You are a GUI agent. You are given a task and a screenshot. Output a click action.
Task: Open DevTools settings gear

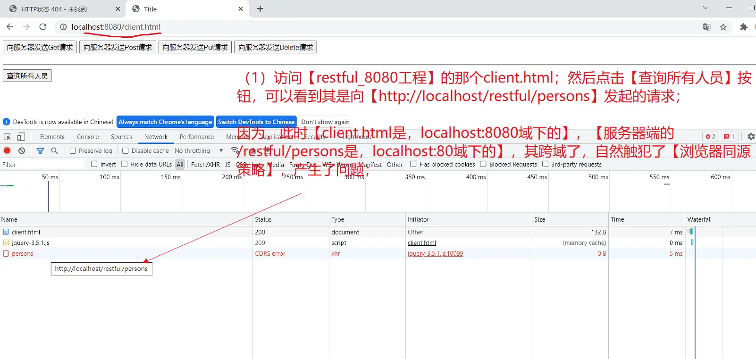pyautogui.click(x=751, y=136)
